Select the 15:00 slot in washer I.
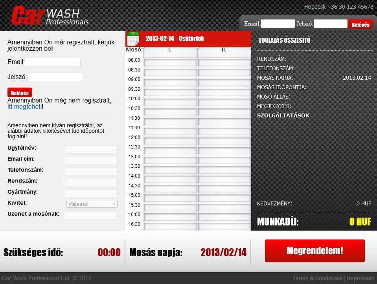The width and height of the screenshot is (377, 284). 170,198
